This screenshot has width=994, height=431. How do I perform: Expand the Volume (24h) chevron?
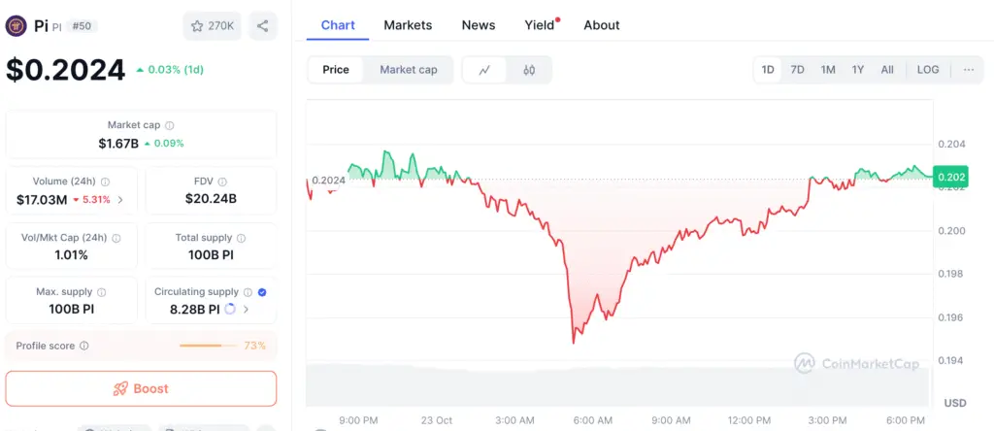click(x=120, y=200)
